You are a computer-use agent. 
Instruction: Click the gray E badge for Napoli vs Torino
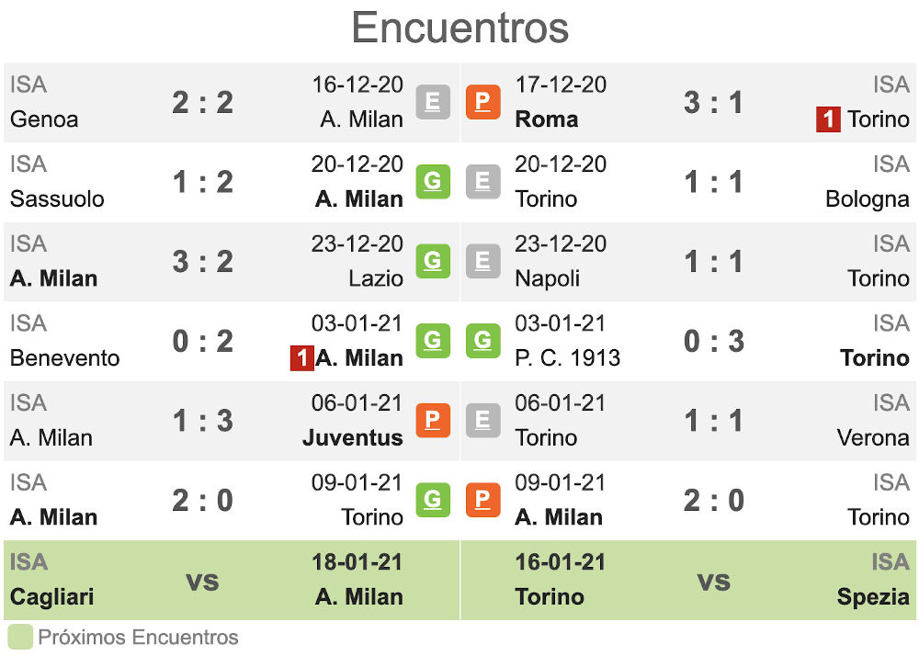(x=482, y=262)
